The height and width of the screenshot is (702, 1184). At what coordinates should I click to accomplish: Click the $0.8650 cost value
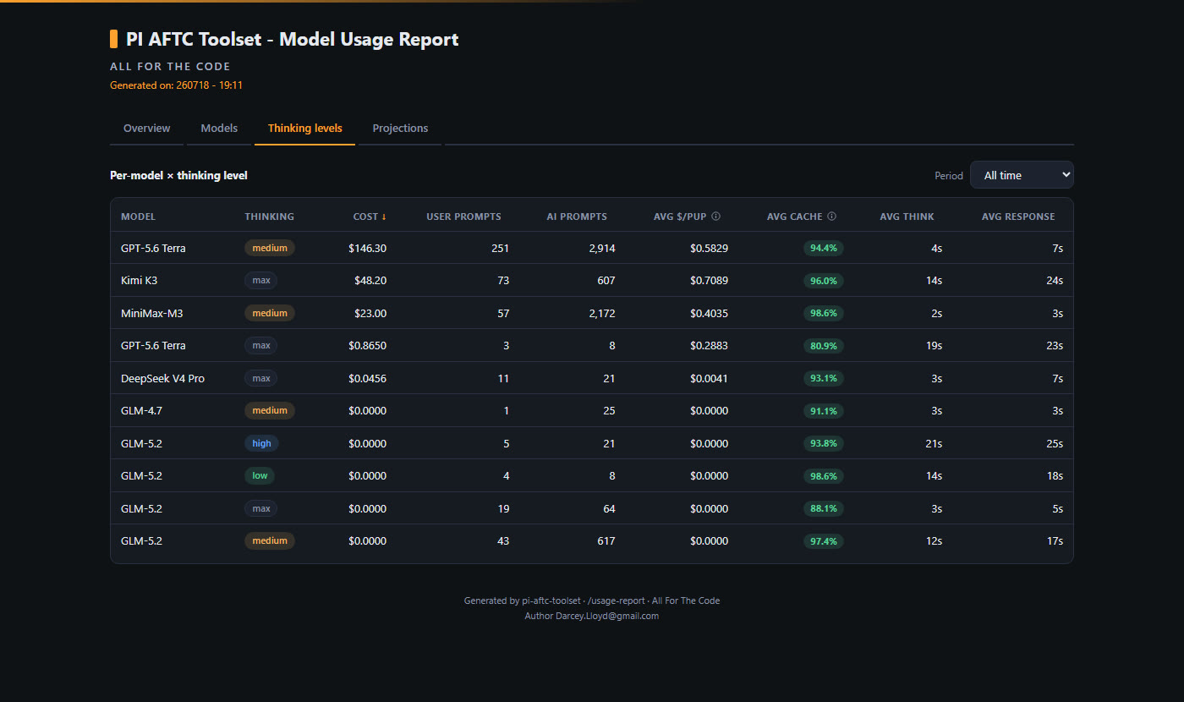(x=367, y=345)
